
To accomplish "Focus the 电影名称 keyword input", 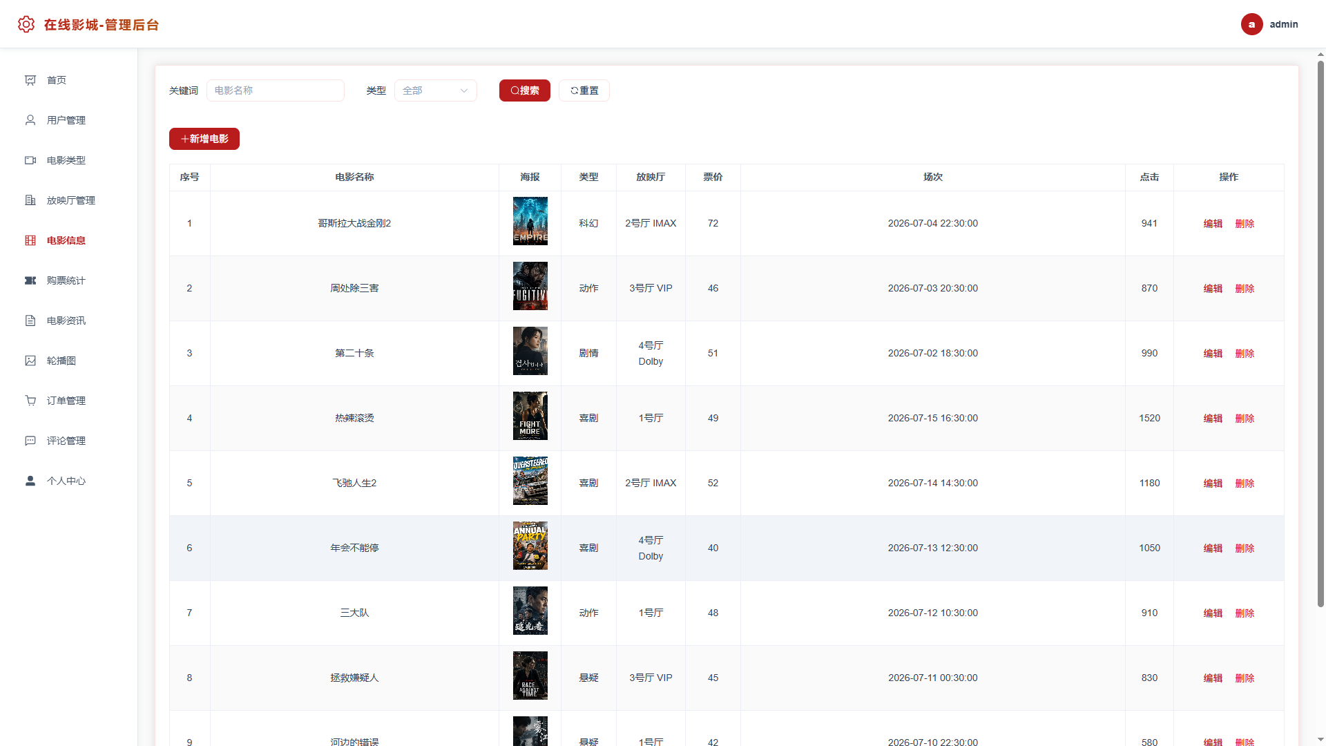I will (276, 90).
